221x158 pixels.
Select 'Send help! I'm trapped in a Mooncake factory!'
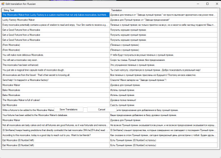(x=56, y=80)
